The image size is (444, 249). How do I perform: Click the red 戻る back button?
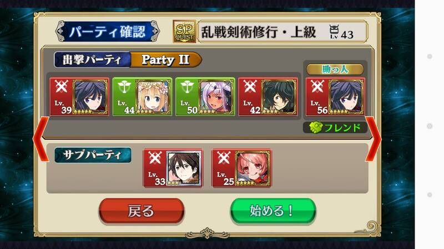[142, 211]
